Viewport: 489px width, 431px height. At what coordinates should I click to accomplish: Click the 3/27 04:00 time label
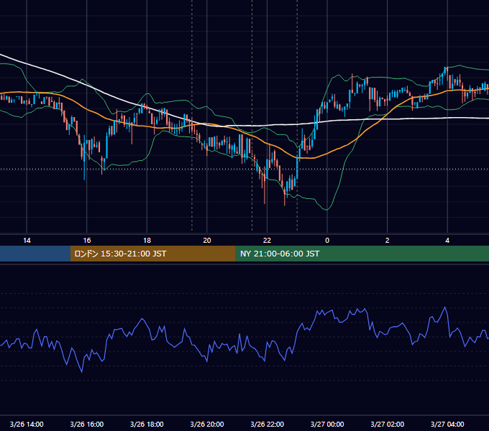[447, 424]
